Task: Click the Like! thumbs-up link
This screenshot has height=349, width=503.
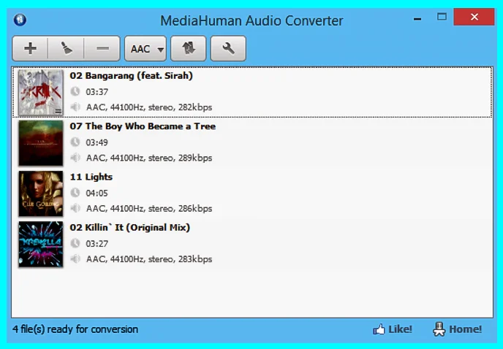Action: point(393,329)
